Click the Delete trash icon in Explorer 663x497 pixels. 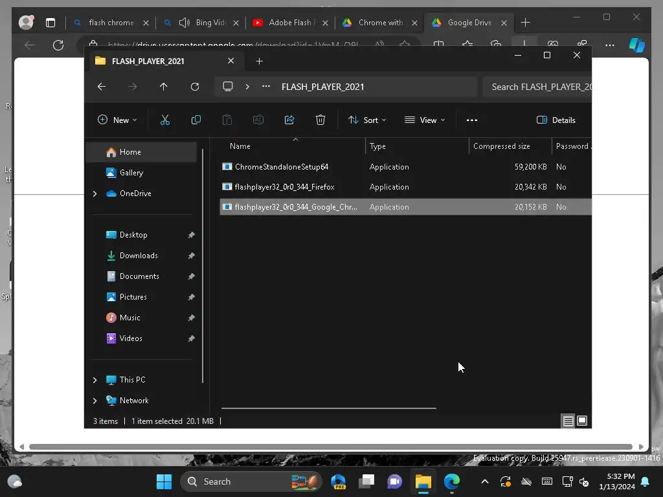[320, 120]
